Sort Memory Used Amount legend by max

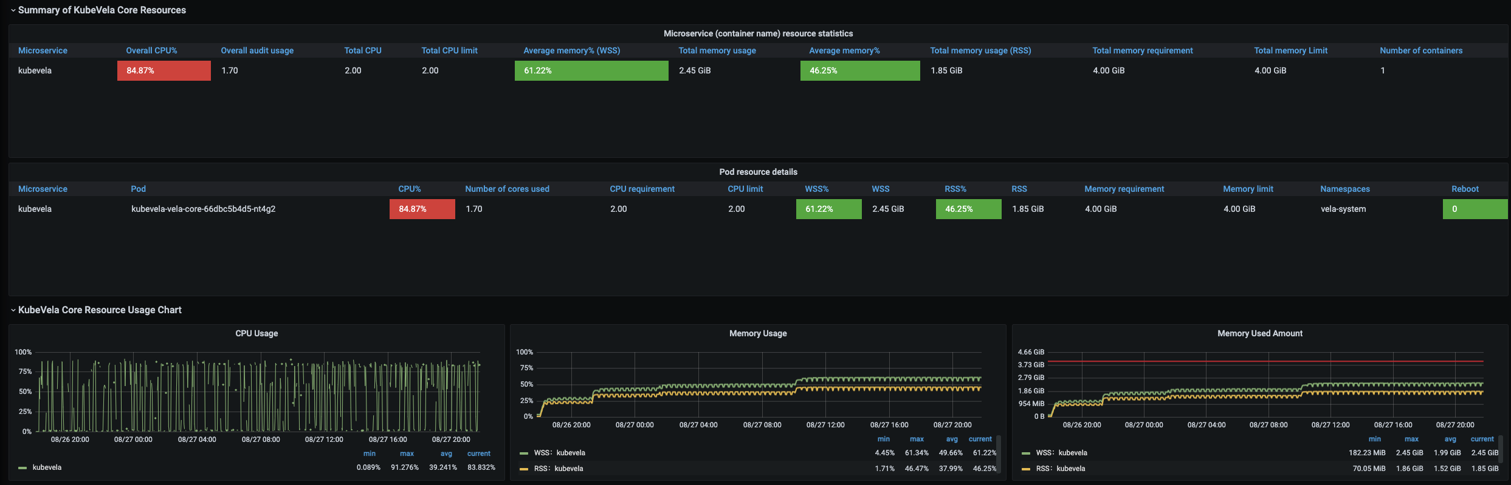click(x=1411, y=439)
